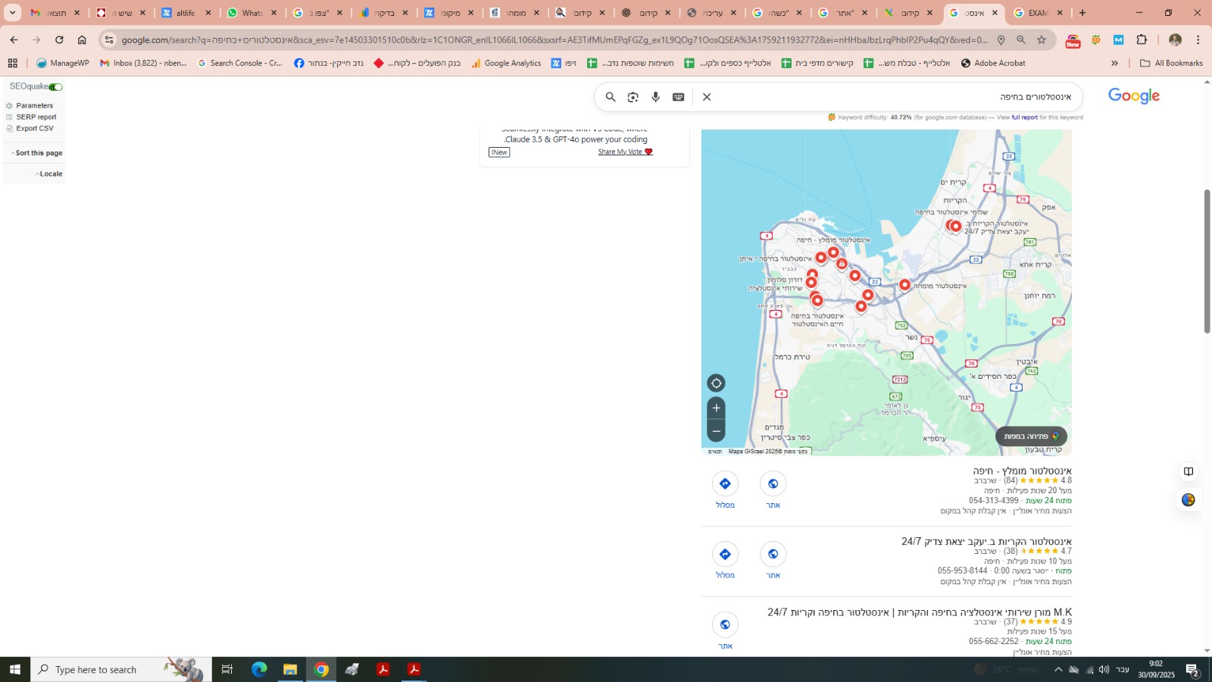This screenshot has width=1212, height=682.
Task: Show all hidden bookmarks with chevron
Action: [x=1114, y=64]
